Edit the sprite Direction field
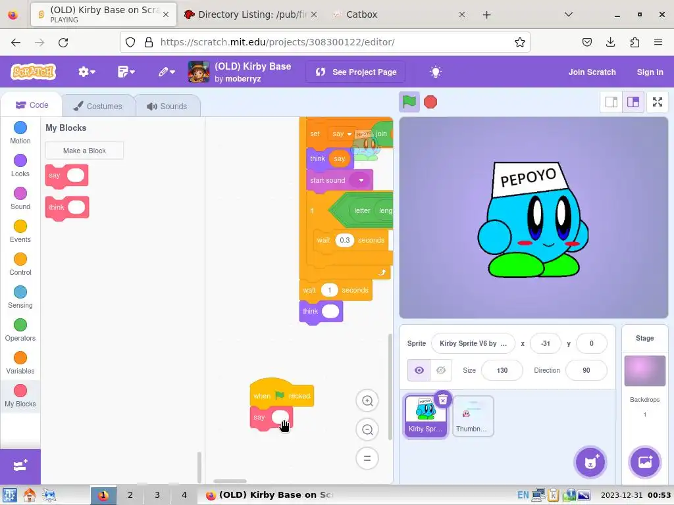Viewport: 674px width, 505px height. click(586, 370)
